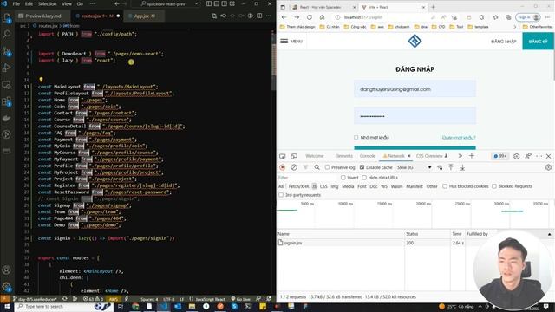
Task: Click the import HAR file upload icon
Action: point(451,167)
